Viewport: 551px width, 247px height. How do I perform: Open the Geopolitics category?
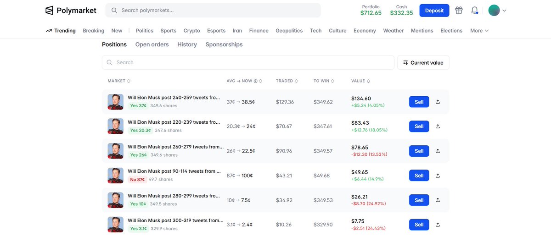coord(289,31)
